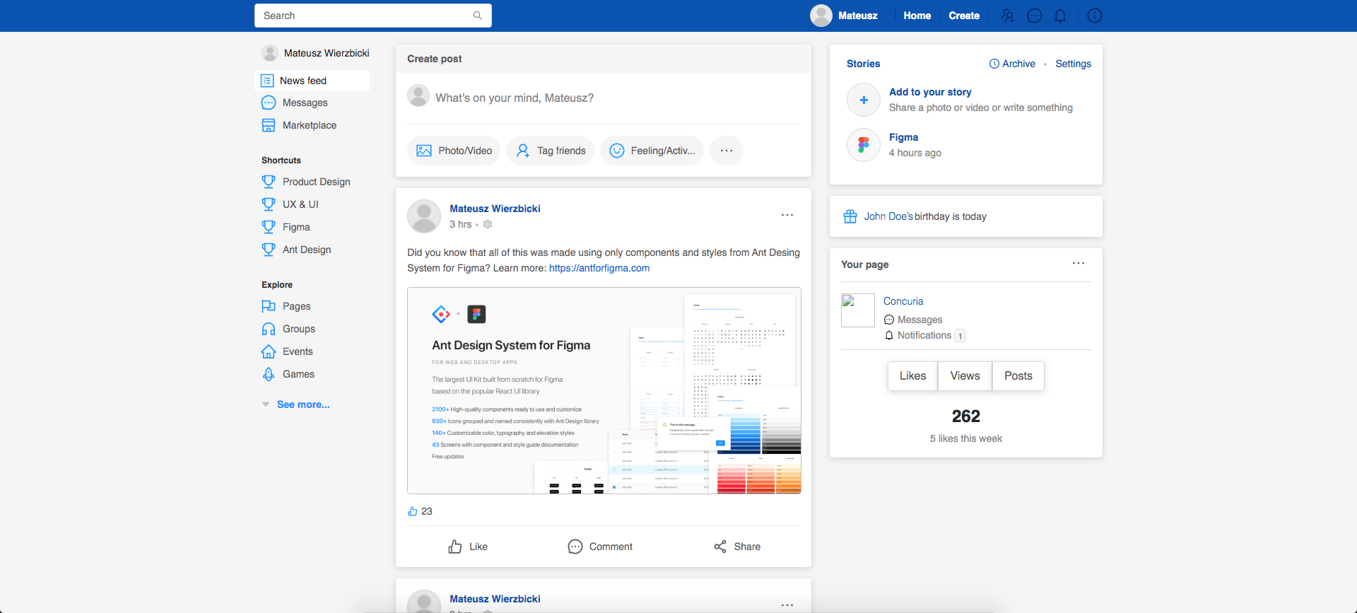Screen dimensions: 1357x613
Task: Click the Figma shortcut trophy icon
Action: [x=269, y=227]
